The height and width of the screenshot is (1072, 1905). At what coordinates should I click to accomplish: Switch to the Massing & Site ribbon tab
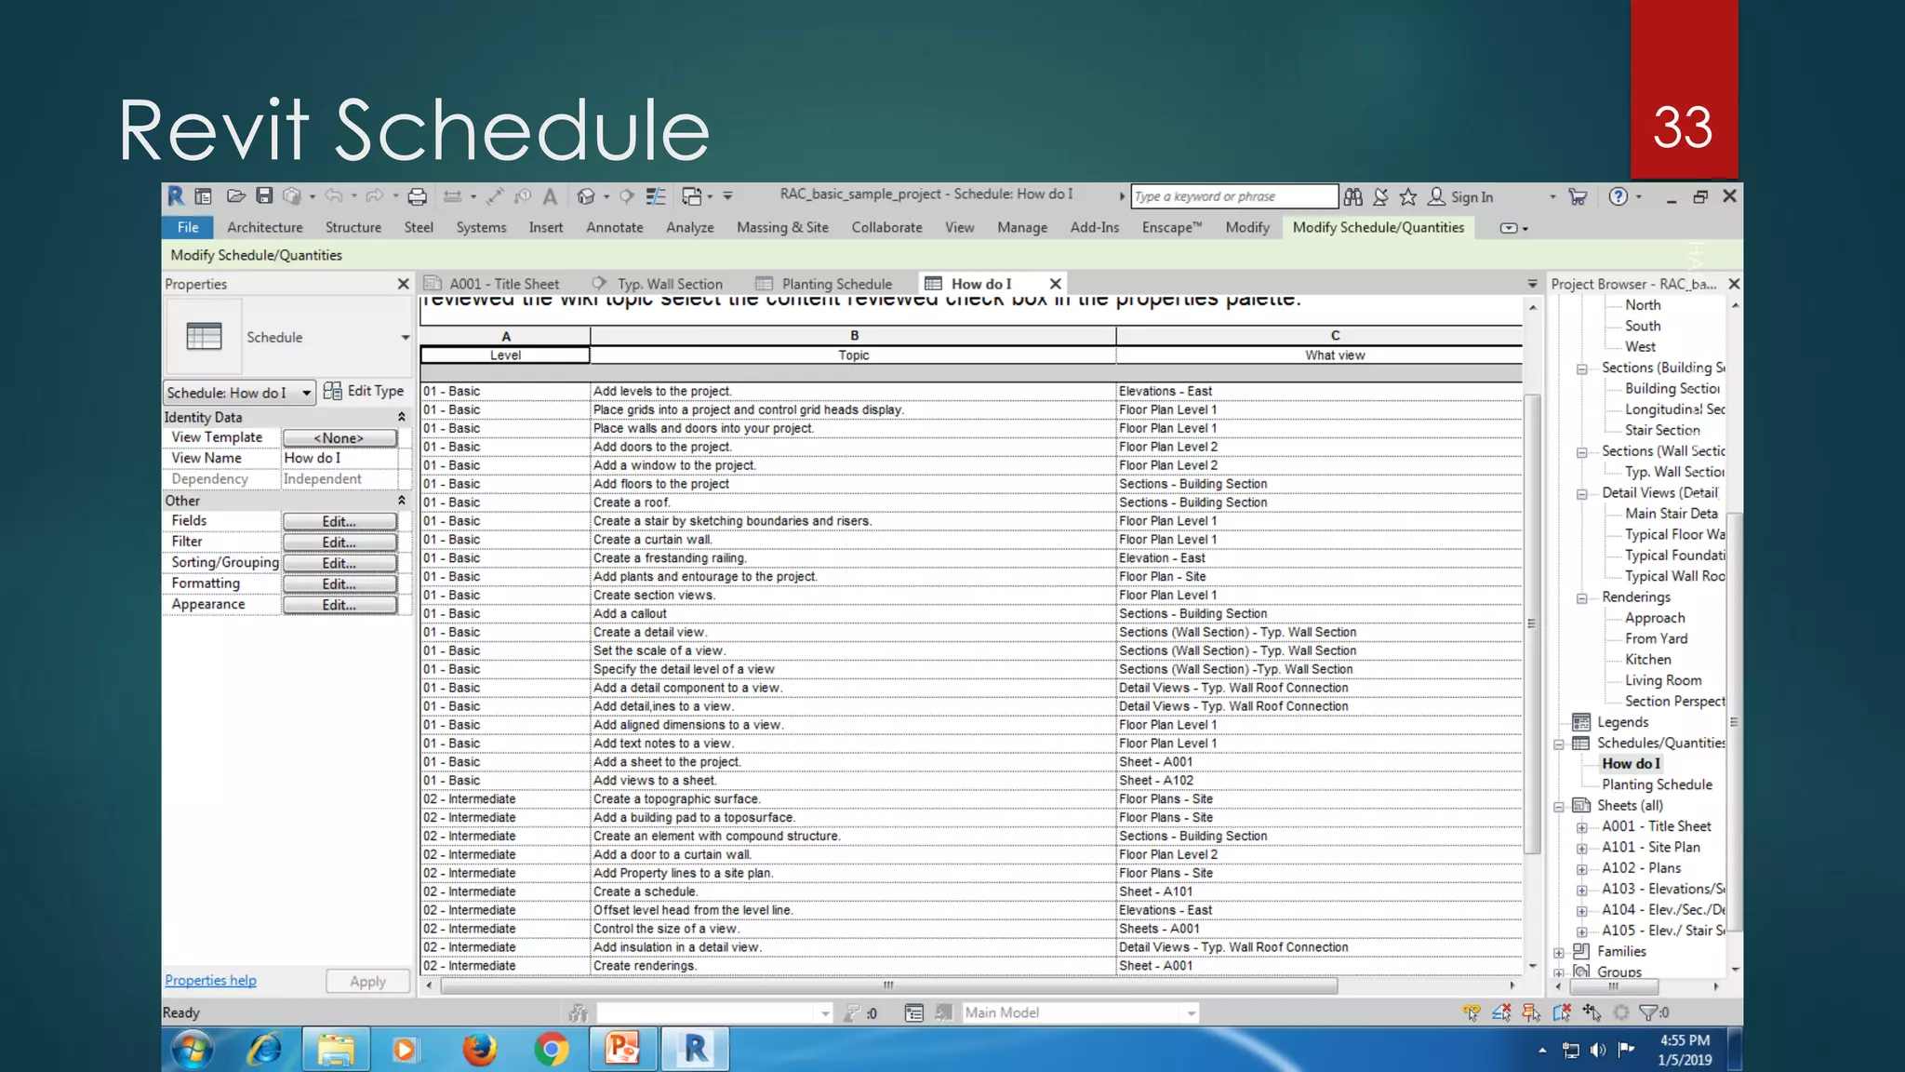[782, 227]
